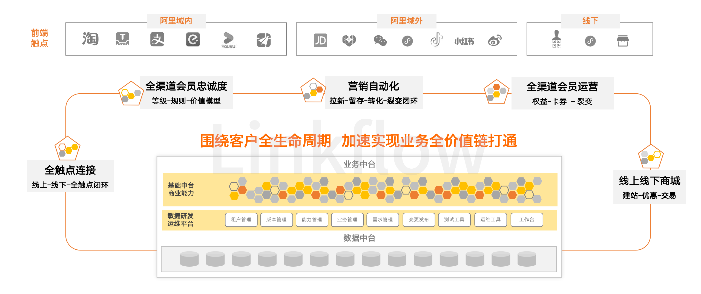Open the Youku logo icon
Viewport: 701px width, 294px height.
pyautogui.click(x=228, y=41)
